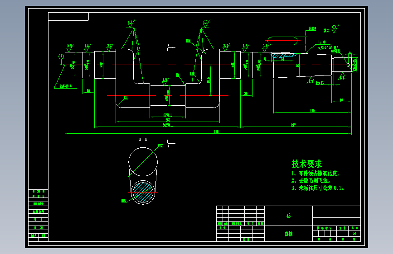The width and height of the screenshot is (393, 254).
Task: Click the R15 label at lower-left crank web
Action: 126,98
